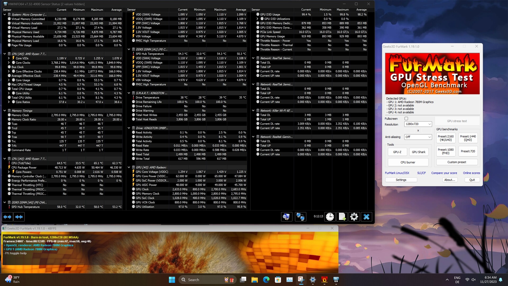Show hidden tray icons chevron
The width and height of the screenshot is (508, 286).
(x=447, y=280)
